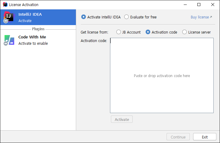Click the Continue button
The image size is (220, 143).
pos(178,137)
